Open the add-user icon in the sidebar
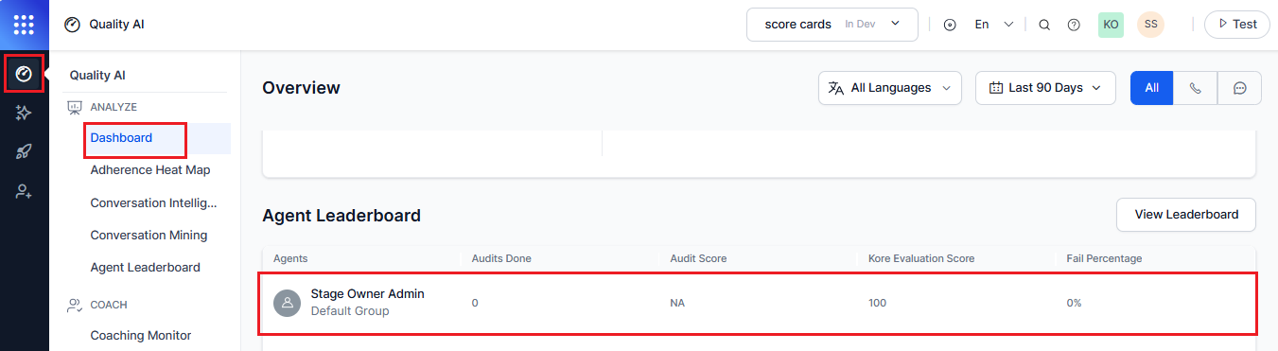The image size is (1278, 351). point(25,191)
